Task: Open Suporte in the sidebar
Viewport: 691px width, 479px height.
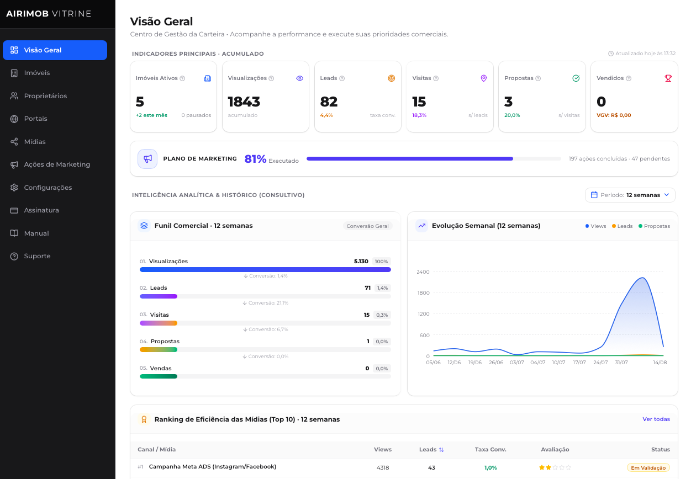Action: (x=55, y=256)
